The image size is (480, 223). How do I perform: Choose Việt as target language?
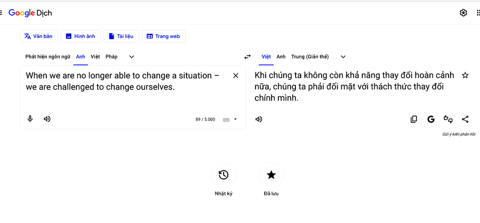click(x=266, y=56)
